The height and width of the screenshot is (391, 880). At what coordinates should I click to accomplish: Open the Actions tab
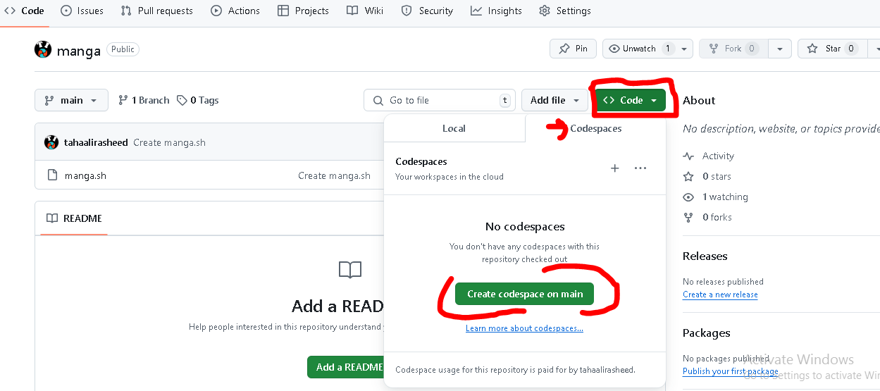[x=235, y=11]
